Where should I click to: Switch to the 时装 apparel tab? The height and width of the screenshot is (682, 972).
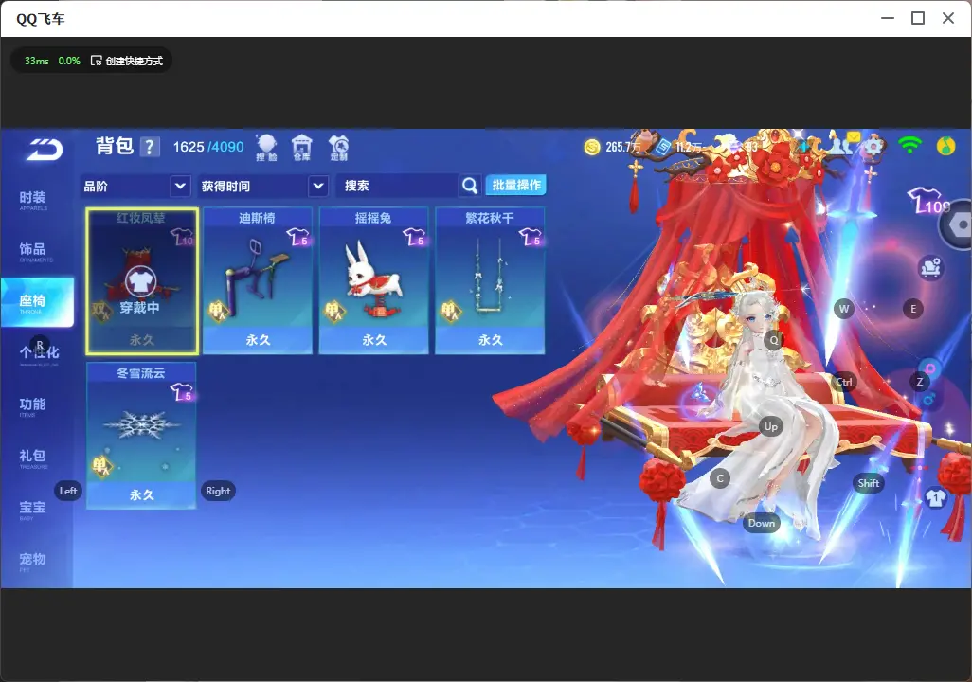(33, 200)
